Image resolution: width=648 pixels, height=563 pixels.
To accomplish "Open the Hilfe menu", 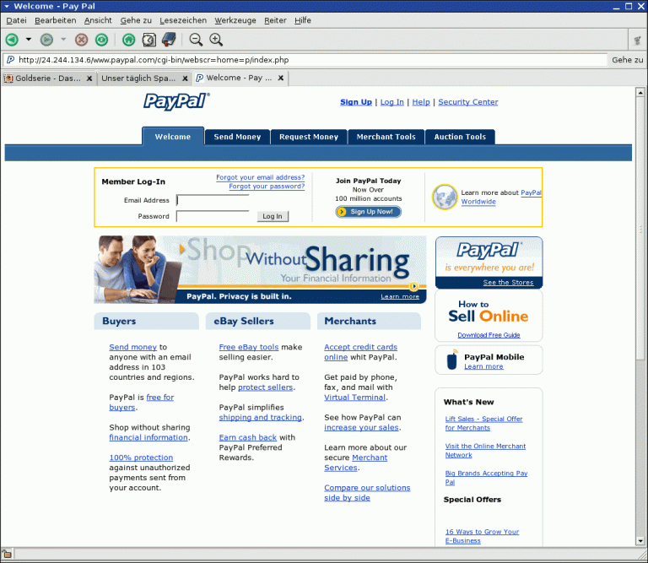I will 303,20.
